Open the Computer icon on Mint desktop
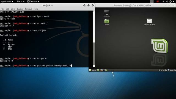 (x=107, y=13)
